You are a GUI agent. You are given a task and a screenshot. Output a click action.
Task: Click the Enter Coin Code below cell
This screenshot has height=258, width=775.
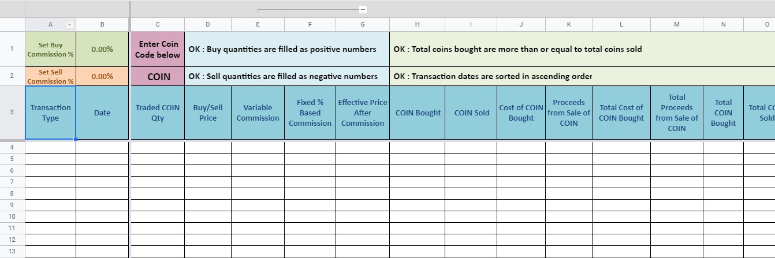[x=158, y=49]
